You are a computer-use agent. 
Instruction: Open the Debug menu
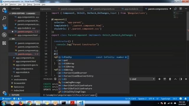pos(30,4)
